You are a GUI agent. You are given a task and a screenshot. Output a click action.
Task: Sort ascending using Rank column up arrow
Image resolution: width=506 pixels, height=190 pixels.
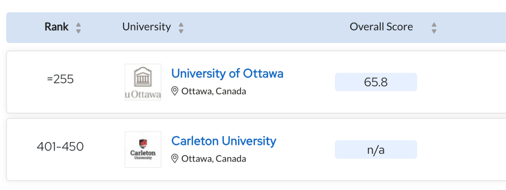pyautogui.click(x=78, y=24)
